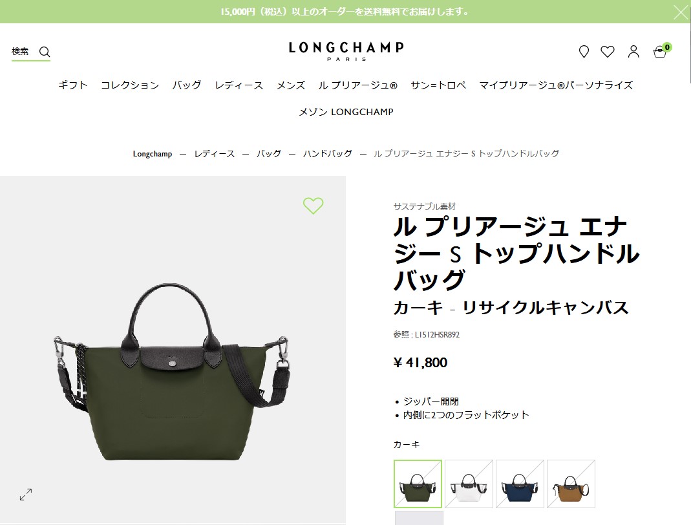Open the shopping bag cart icon

pyautogui.click(x=660, y=52)
